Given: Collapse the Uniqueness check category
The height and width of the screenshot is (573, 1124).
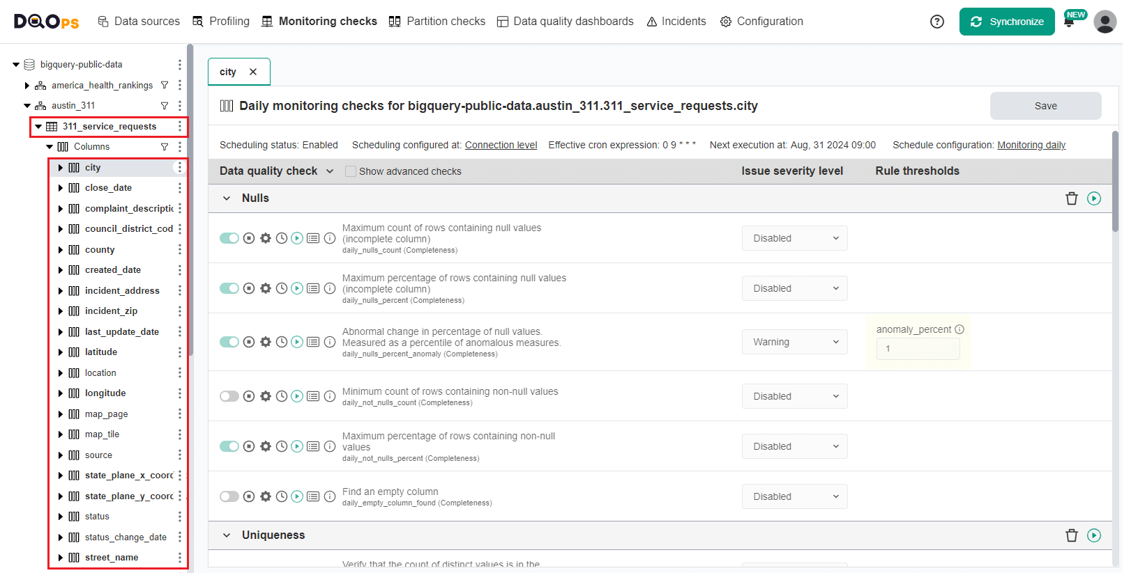Looking at the screenshot, I should tap(227, 535).
